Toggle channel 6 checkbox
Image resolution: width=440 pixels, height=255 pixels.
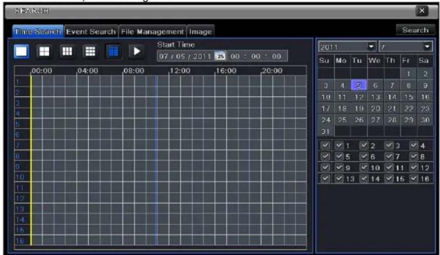click(364, 156)
